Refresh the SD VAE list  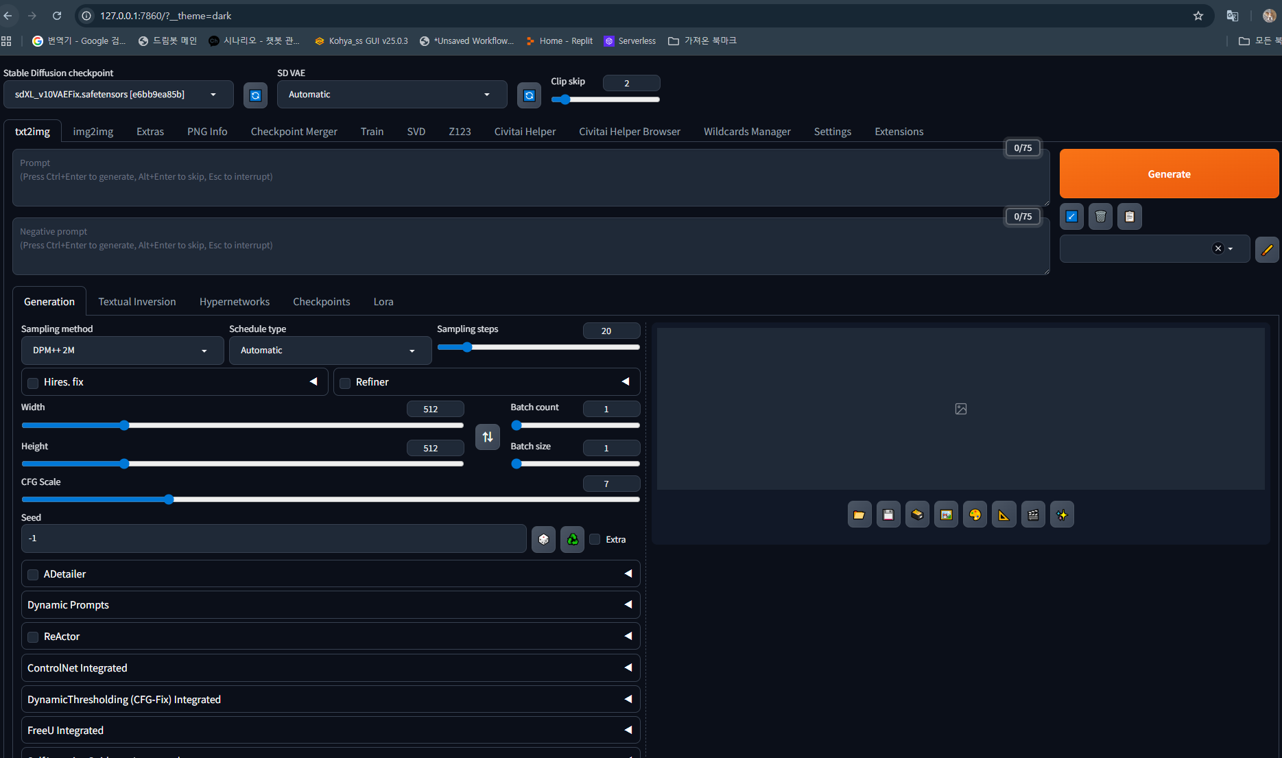(x=529, y=95)
